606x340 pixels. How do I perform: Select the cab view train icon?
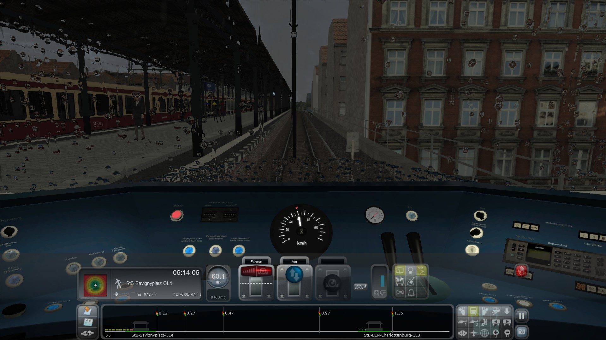pyautogui.click(x=473, y=312)
